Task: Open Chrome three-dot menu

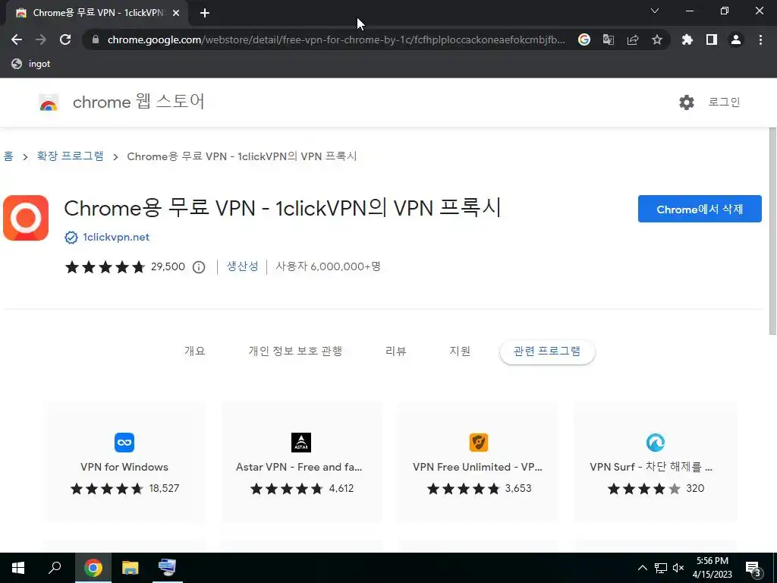Action: [760, 39]
